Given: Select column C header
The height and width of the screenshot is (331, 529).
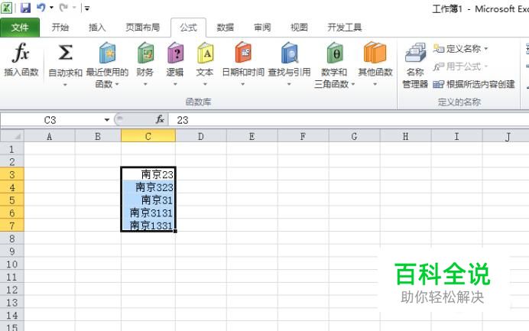Looking at the screenshot, I should (x=148, y=137).
